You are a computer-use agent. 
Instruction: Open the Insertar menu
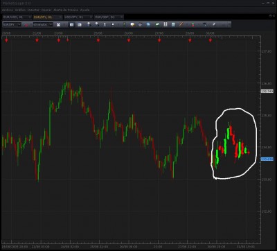33,10
